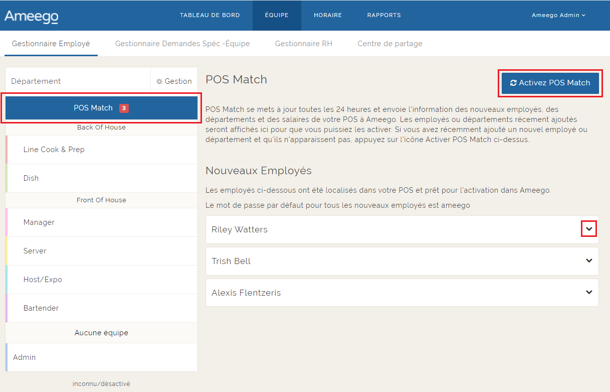Expand Trish Bell employee details
This screenshot has height=392, width=610.
click(x=589, y=261)
